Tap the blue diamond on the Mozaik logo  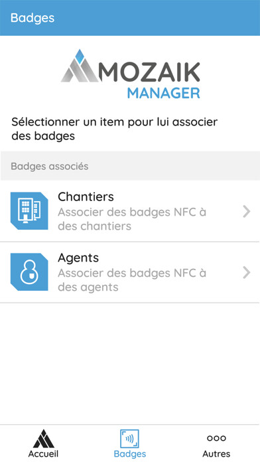[79, 56]
